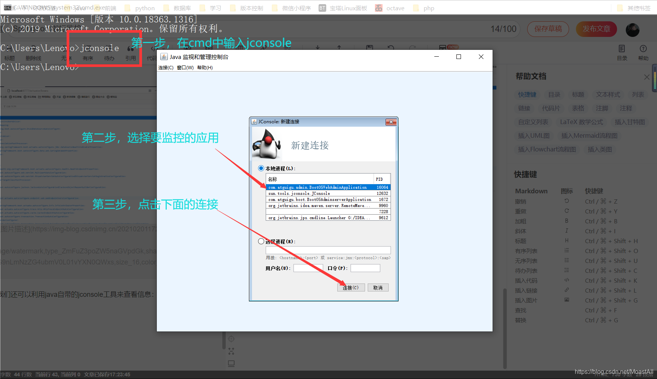Click the PID column header in the process table
This screenshot has height=379, width=657.
coord(382,179)
